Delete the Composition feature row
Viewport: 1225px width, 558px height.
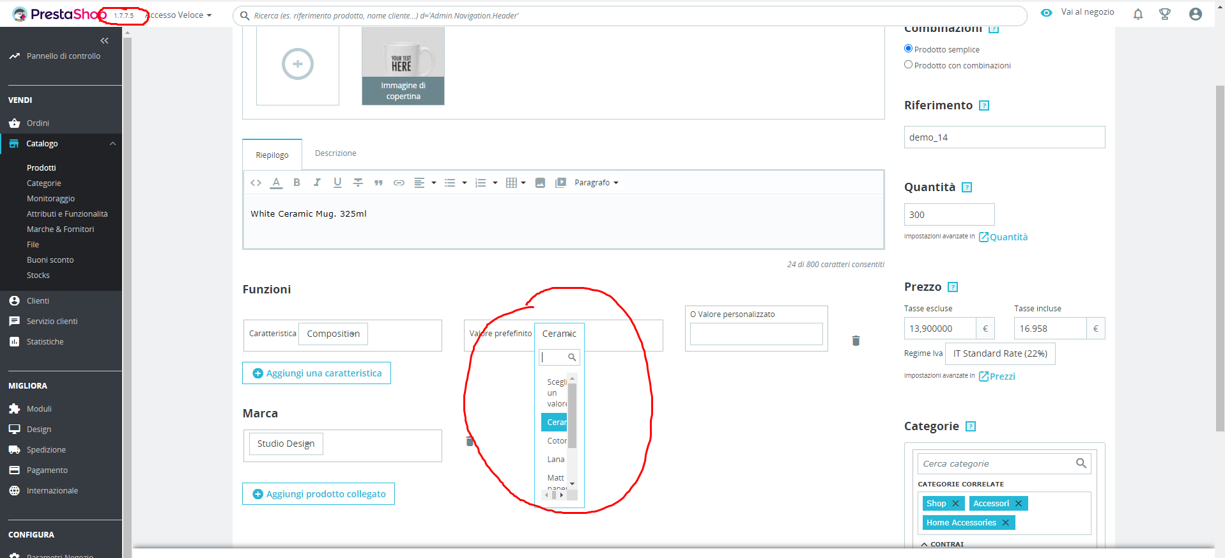[x=856, y=341]
